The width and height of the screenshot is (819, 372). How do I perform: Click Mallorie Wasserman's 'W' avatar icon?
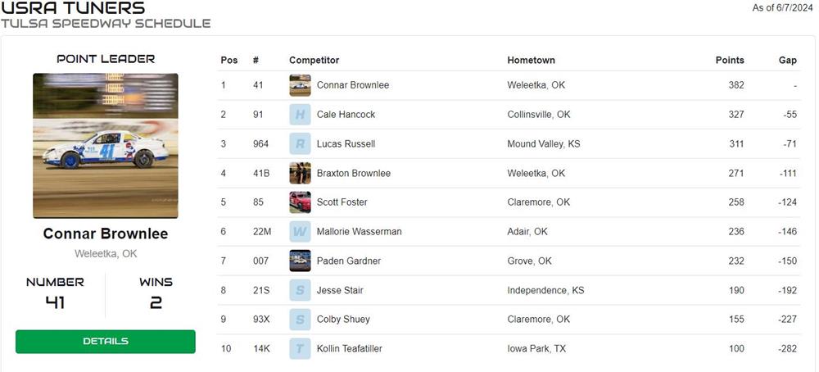(x=300, y=232)
